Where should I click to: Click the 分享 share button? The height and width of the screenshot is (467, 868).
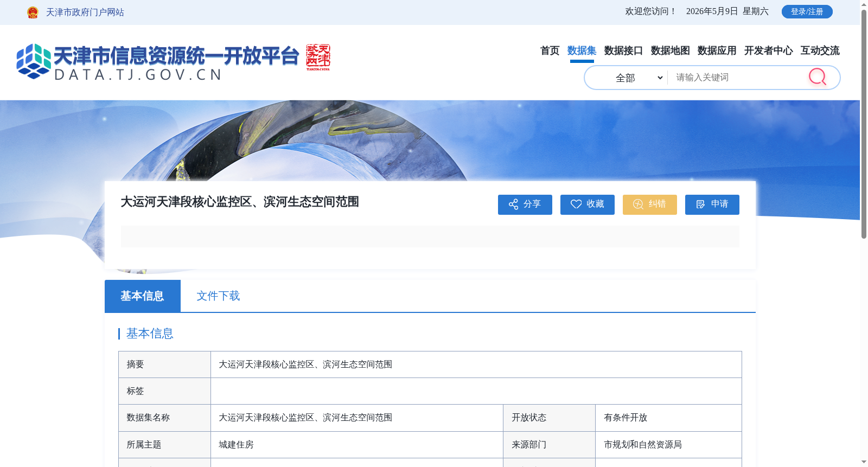[525, 204]
